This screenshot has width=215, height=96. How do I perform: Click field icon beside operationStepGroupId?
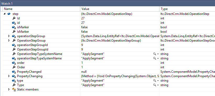[x=14, y=45]
